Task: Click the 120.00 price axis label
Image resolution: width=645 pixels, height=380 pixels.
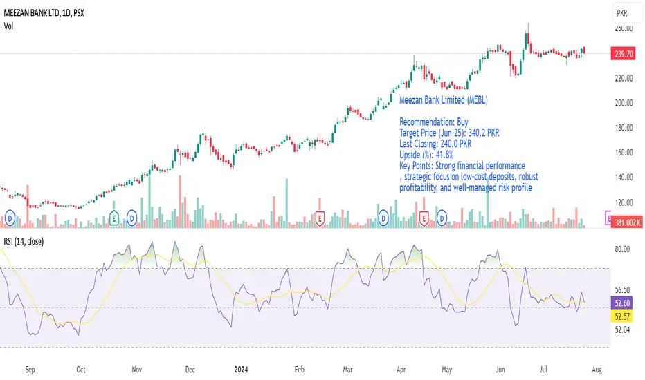Action: 624,202
